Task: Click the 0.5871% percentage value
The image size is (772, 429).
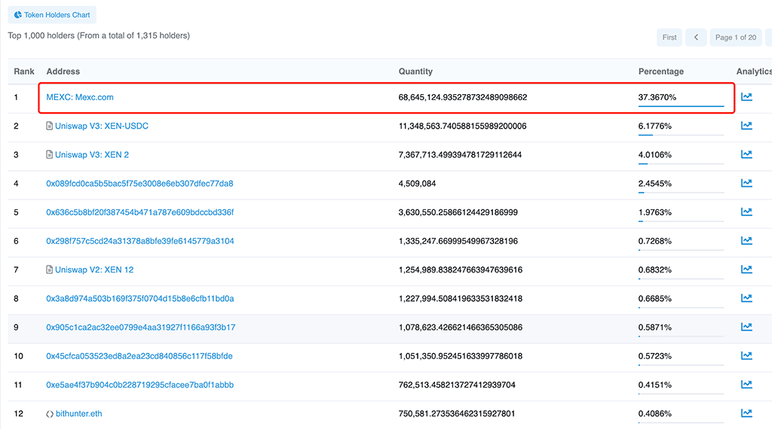Action: tap(655, 327)
